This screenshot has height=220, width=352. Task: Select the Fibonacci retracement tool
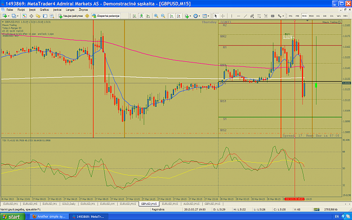coord(259,16)
